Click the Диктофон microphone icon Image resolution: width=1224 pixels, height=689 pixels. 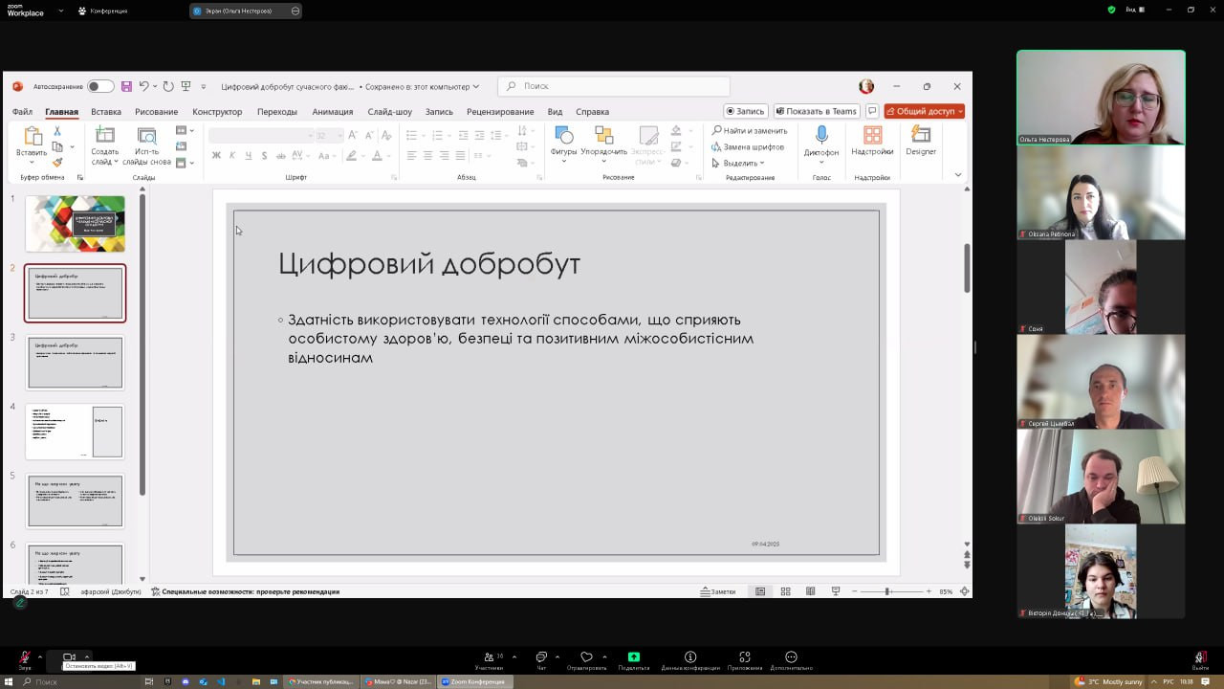click(x=820, y=136)
